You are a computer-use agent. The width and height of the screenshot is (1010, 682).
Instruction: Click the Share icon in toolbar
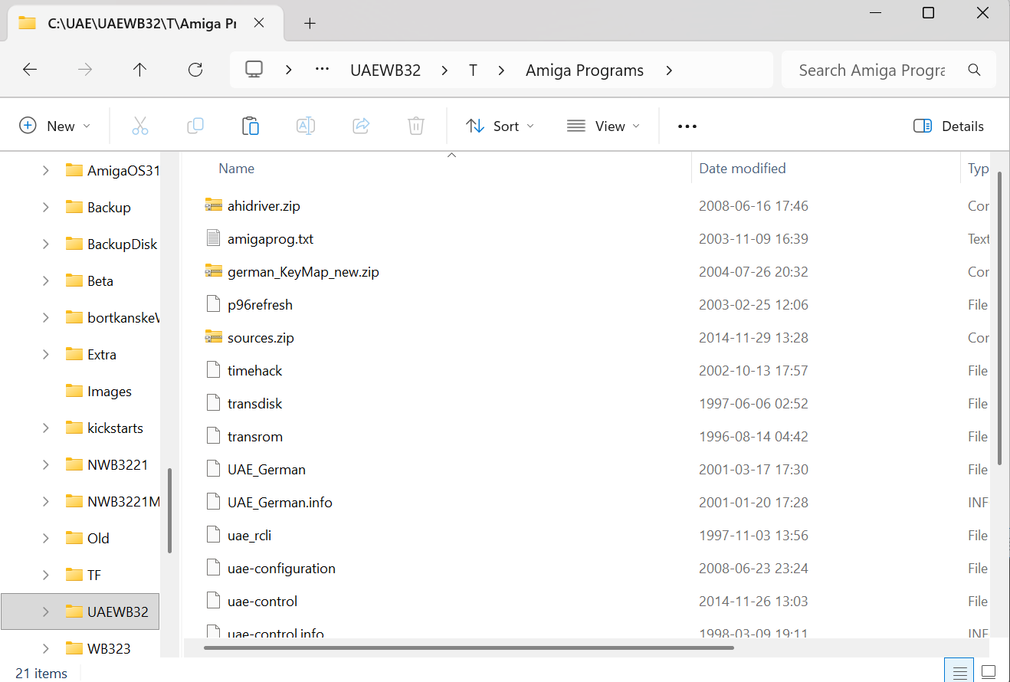pyautogui.click(x=361, y=126)
